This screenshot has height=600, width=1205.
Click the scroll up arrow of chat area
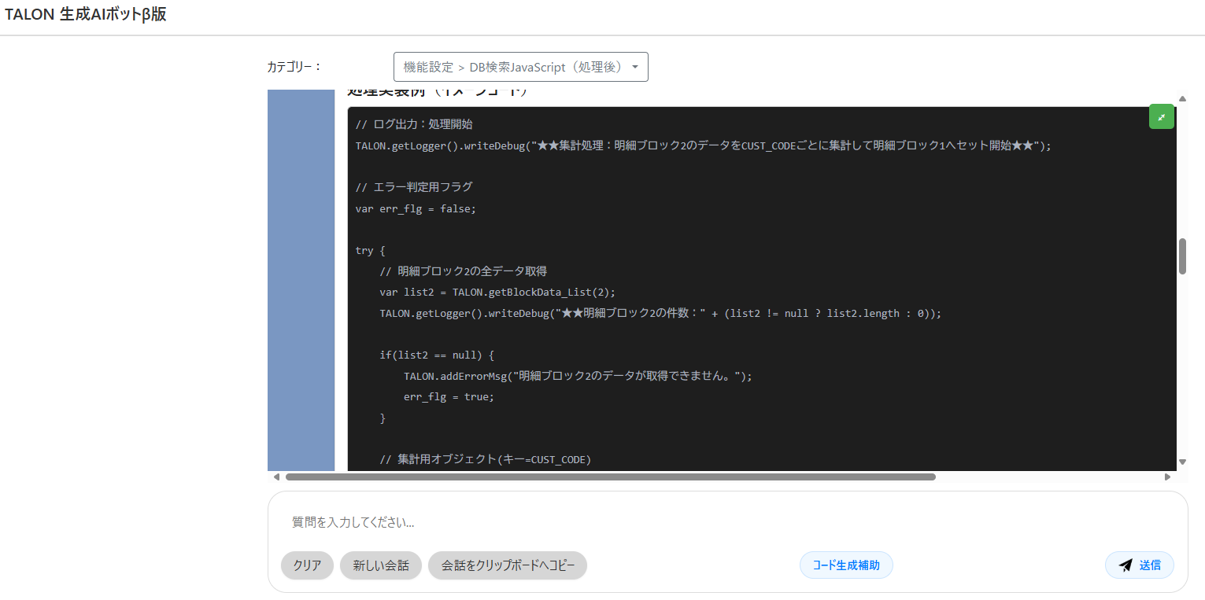pyautogui.click(x=1182, y=98)
